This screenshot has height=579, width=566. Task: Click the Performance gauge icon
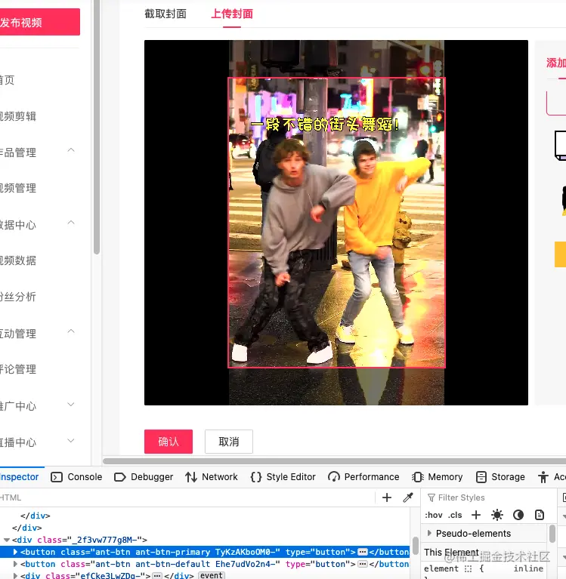pyautogui.click(x=334, y=477)
